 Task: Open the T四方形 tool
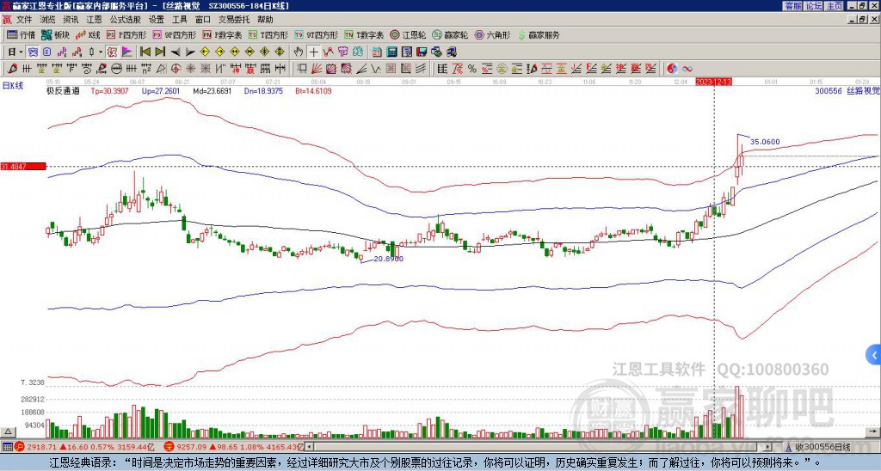268,34
